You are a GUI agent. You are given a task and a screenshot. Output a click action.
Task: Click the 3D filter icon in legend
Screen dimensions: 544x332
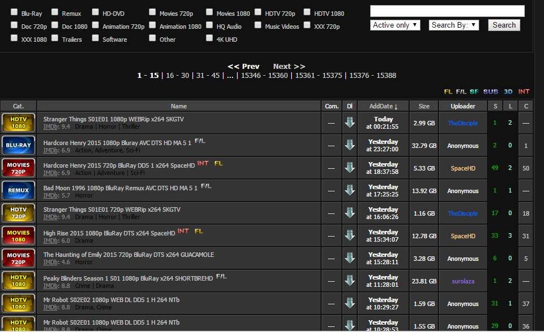coord(508,91)
